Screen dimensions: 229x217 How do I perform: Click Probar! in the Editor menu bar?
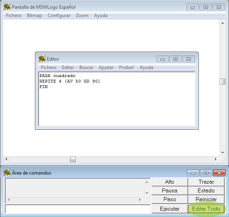point(127,67)
